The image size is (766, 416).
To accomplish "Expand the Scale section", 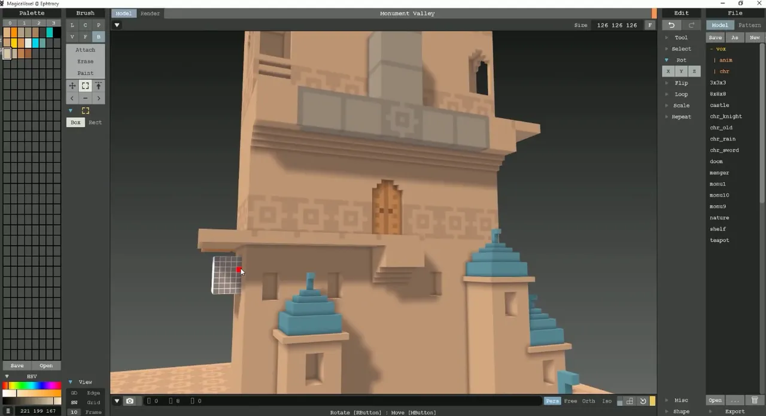I will coord(681,105).
